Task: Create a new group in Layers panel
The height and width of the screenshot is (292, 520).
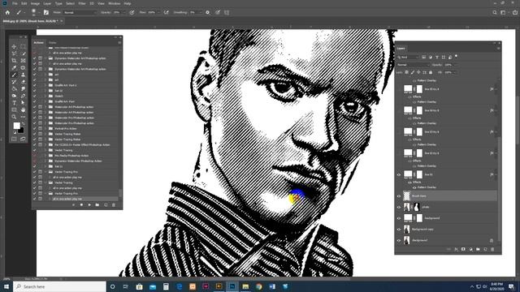Action: pyautogui.click(x=478, y=249)
